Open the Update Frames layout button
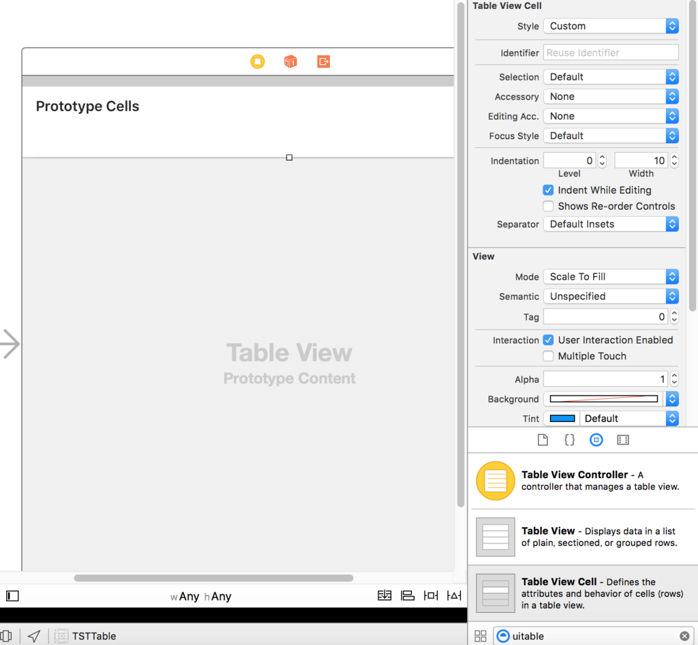The height and width of the screenshot is (645, 698). [384, 596]
